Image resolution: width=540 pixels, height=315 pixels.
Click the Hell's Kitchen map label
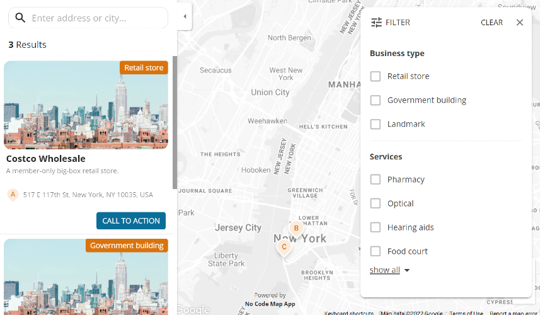[323, 127]
